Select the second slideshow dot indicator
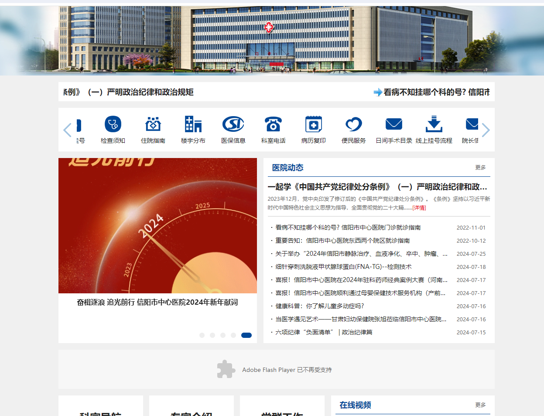544x416 pixels. [212, 335]
